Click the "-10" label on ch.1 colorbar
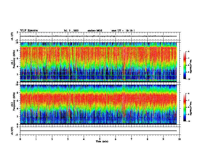This screenshot has width=202, height=156. [188, 79]
